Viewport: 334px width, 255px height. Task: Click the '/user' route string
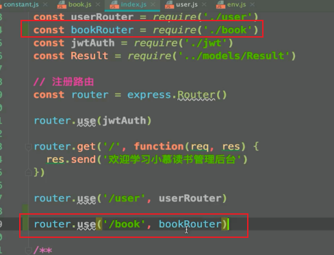(x=124, y=198)
